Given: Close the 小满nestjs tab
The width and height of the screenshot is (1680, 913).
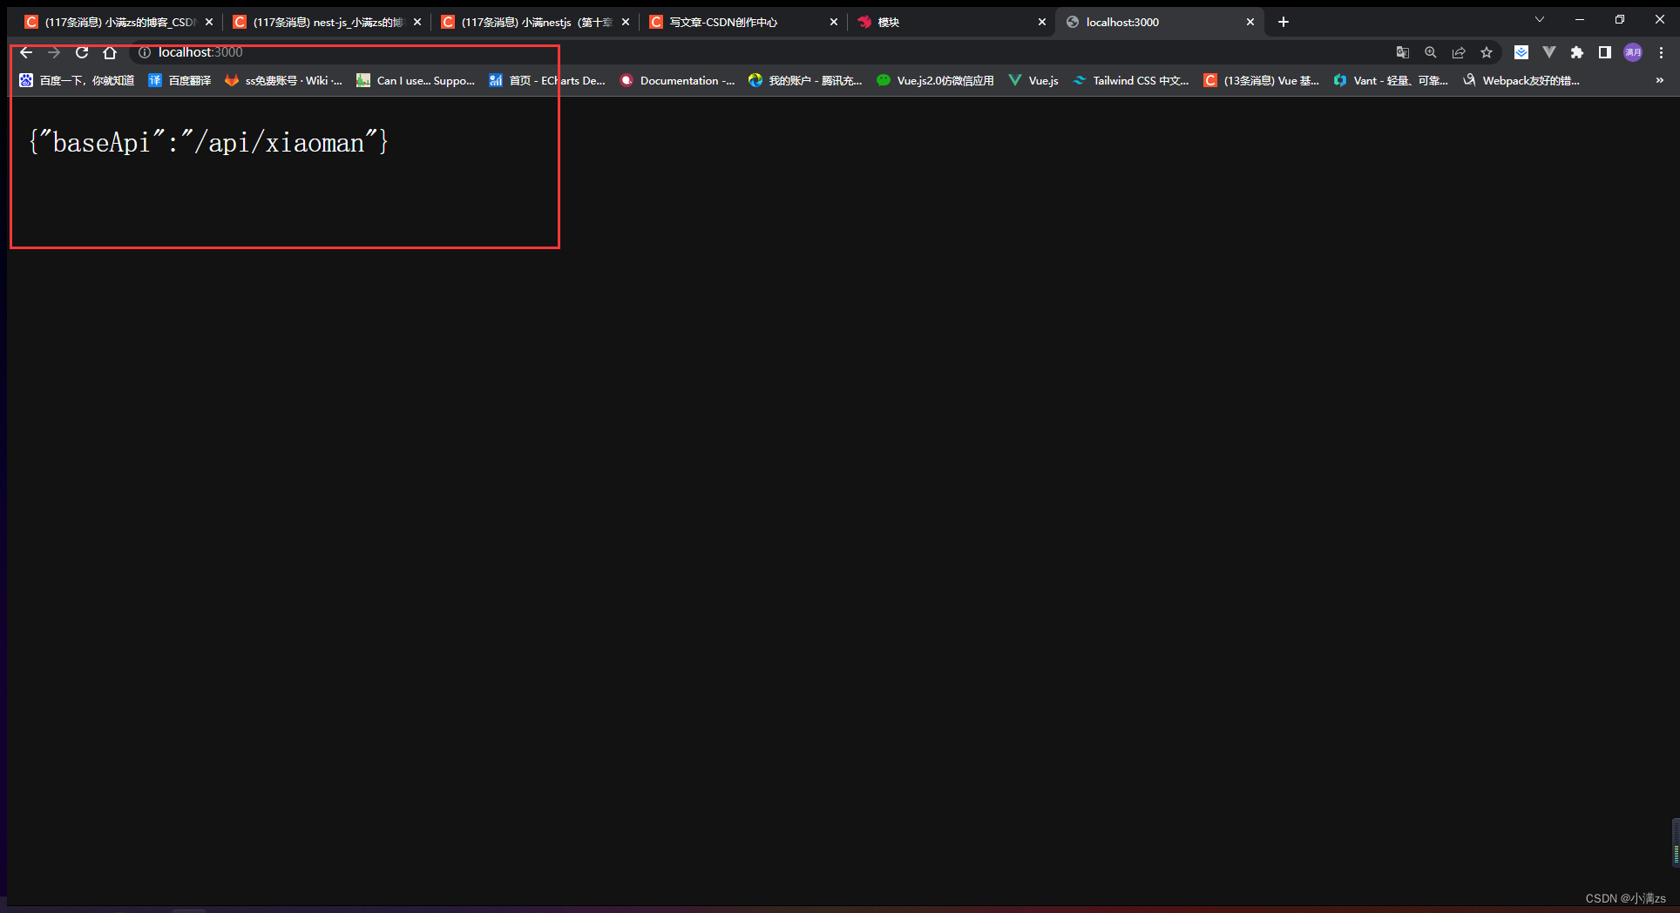Looking at the screenshot, I should 626,22.
